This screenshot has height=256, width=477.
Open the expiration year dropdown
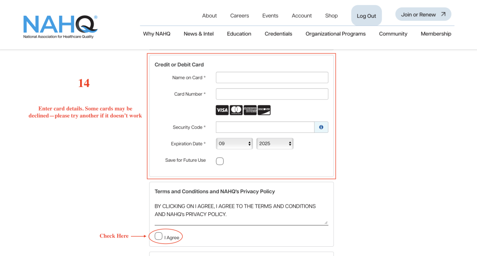click(275, 144)
